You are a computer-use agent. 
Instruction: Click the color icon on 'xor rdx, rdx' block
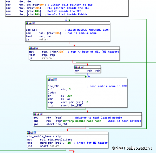[x=76, y=67]
